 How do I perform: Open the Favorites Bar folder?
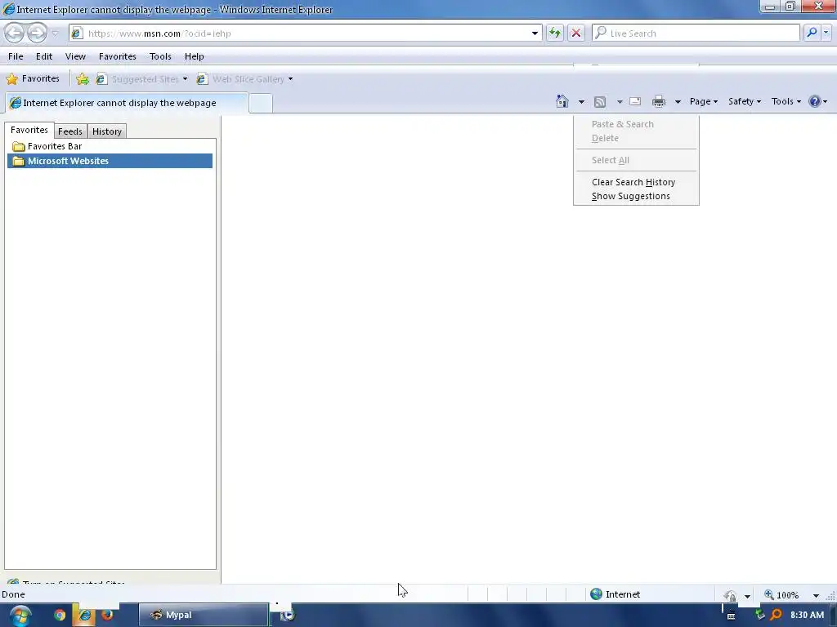[110, 146]
